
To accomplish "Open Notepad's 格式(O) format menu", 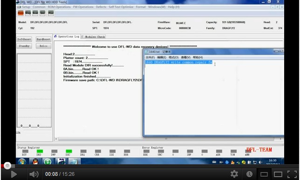I will click(174, 58).
